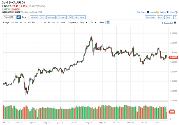179x125 pixels.
Task: Select the 10Y range
Action: click(53, 23)
